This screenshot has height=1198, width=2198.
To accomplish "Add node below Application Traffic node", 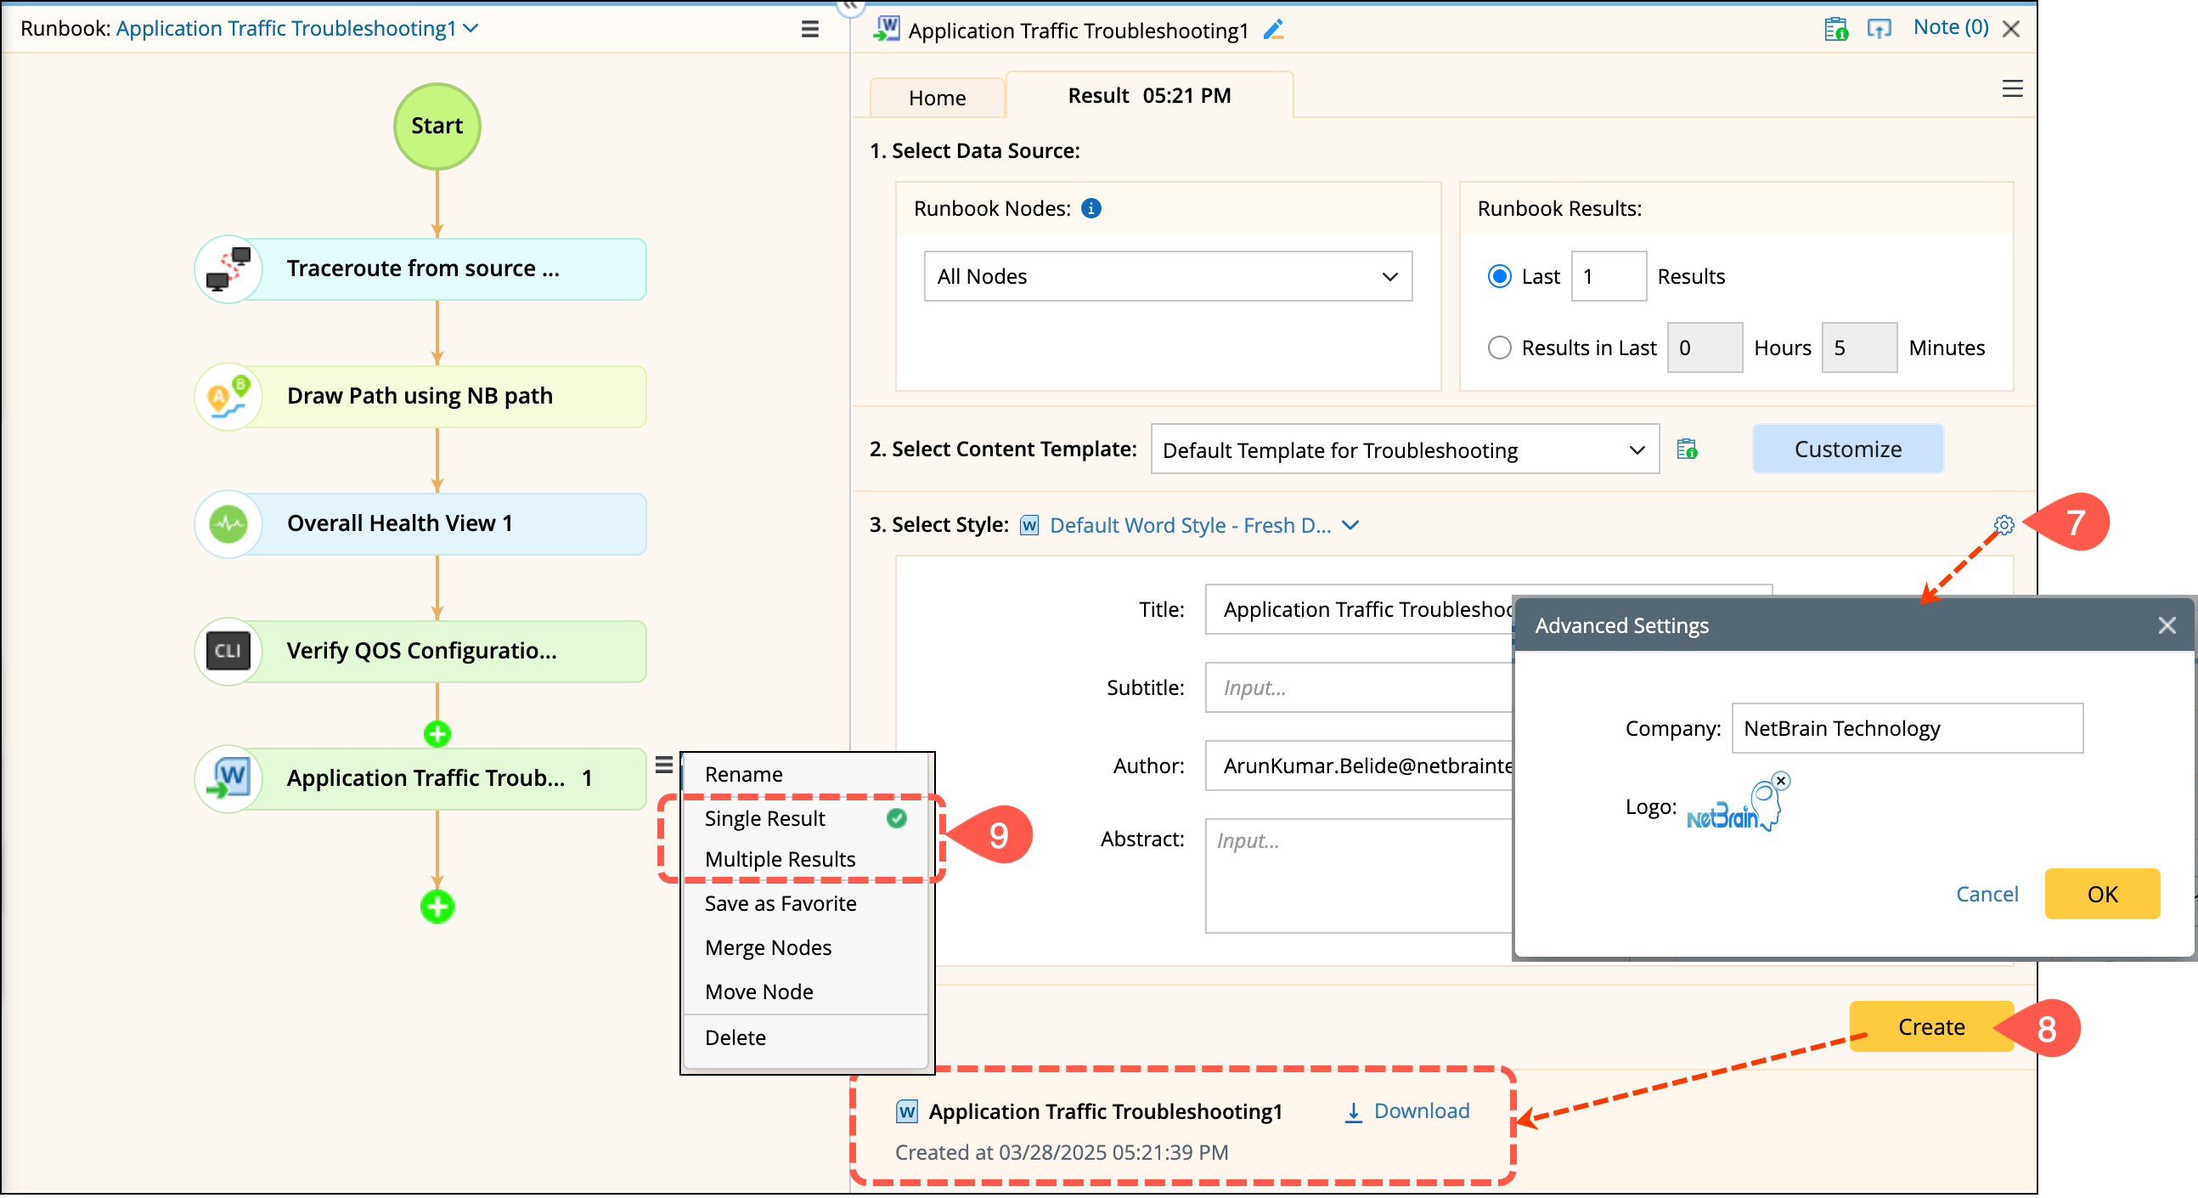I will [437, 907].
